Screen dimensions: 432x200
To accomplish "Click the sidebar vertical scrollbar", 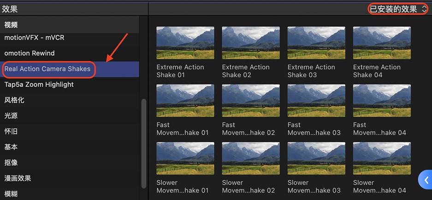I will [x=143, y=143].
